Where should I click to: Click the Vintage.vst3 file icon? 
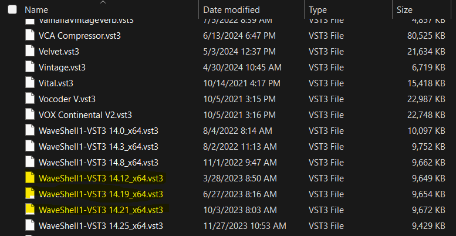click(x=30, y=68)
